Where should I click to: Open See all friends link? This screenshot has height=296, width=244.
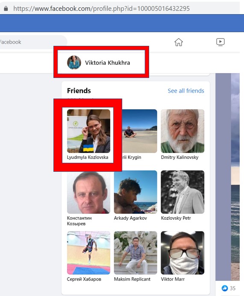[x=186, y=91]
